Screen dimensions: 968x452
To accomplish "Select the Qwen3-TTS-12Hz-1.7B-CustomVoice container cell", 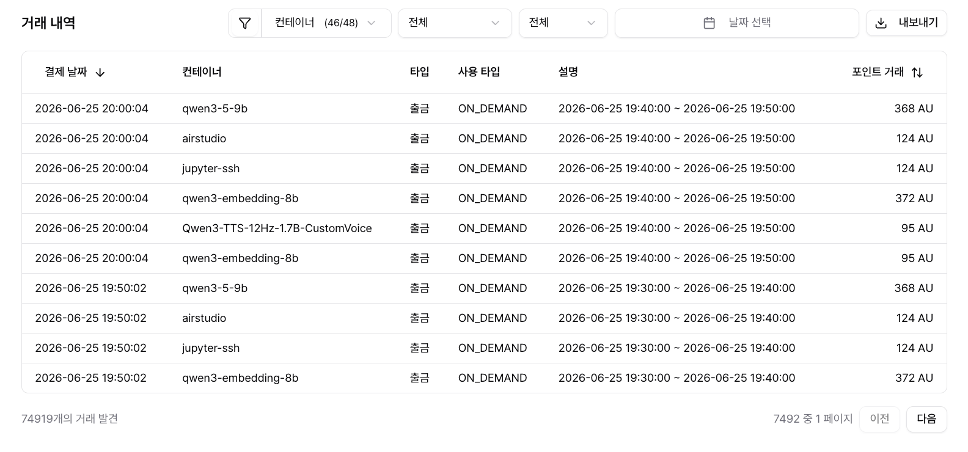I will 277,228.
